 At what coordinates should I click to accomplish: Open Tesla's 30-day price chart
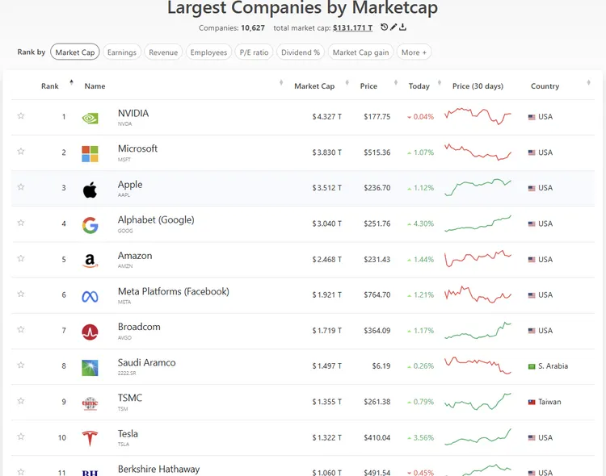click(478, 437)
